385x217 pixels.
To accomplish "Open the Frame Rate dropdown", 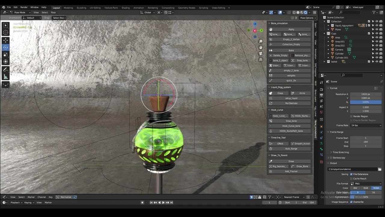I will [366, 125].
